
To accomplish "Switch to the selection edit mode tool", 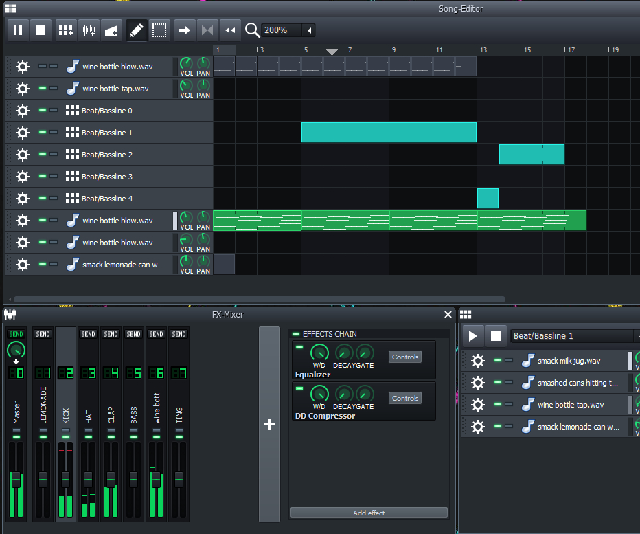I will point(159,30).
